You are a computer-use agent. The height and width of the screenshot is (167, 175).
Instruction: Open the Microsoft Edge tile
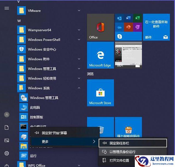click(x=100, y=55)
